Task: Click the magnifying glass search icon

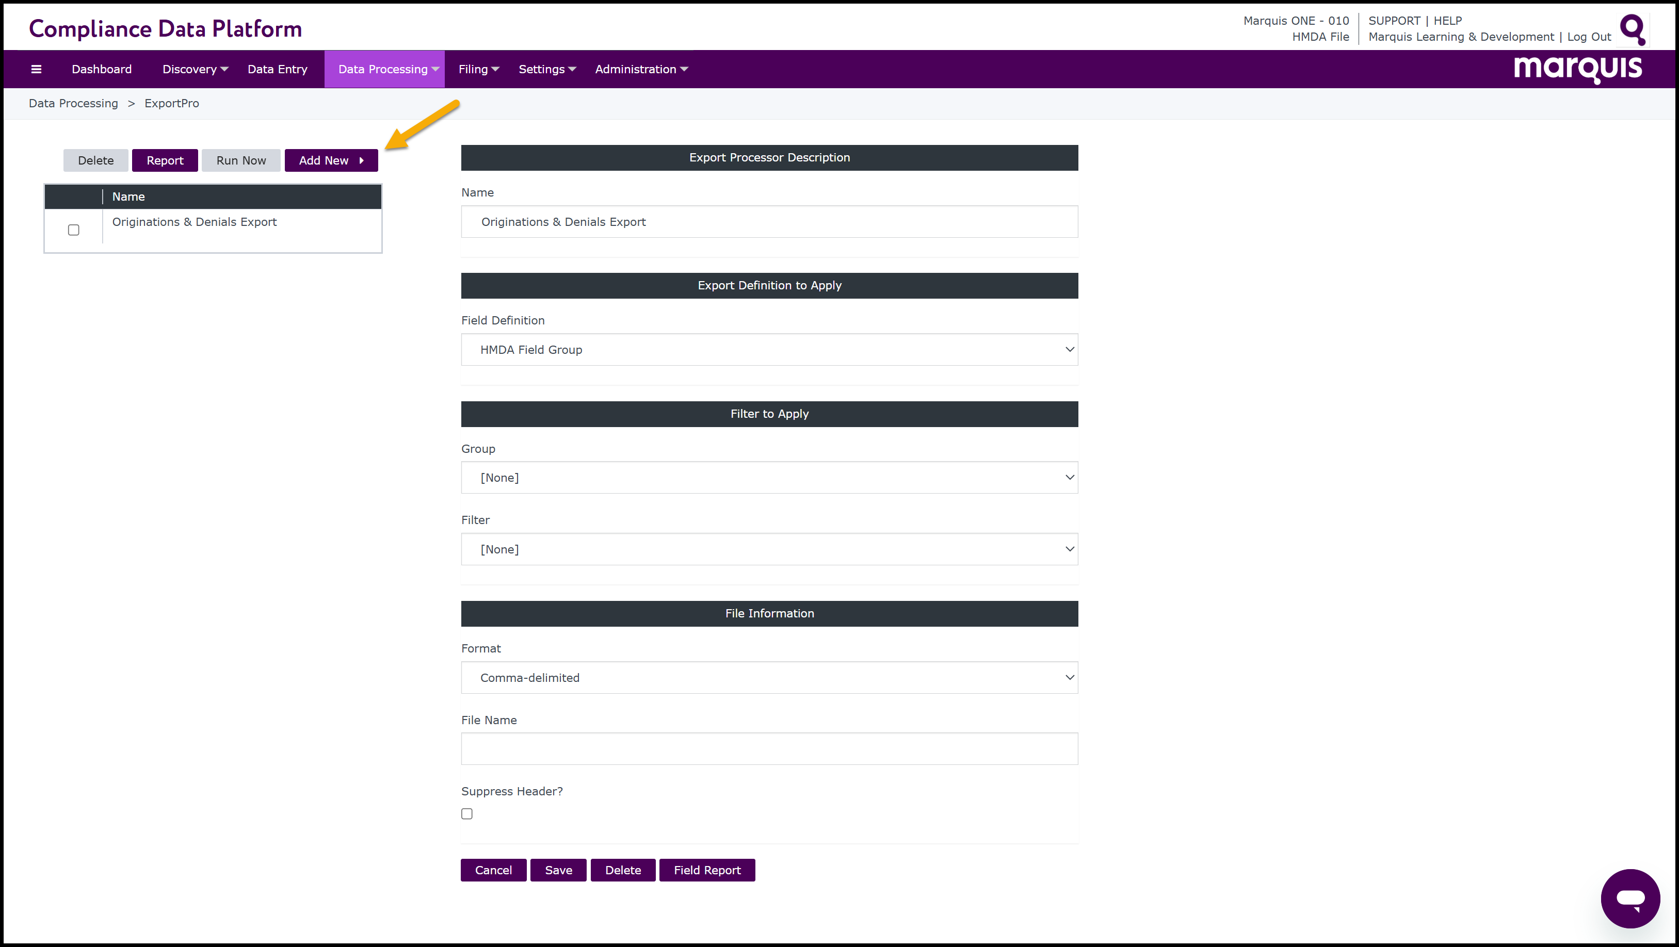Action: tap(1633, 29)
